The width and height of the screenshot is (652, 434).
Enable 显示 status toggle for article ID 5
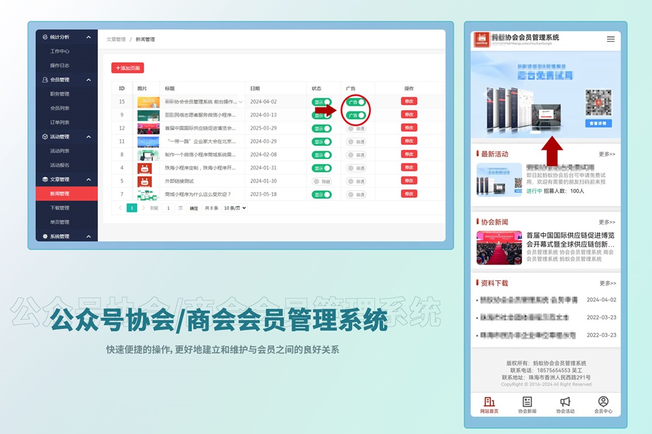tap(321, 181)
